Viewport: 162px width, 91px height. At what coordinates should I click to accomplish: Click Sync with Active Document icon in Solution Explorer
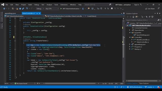pos(147,17)
